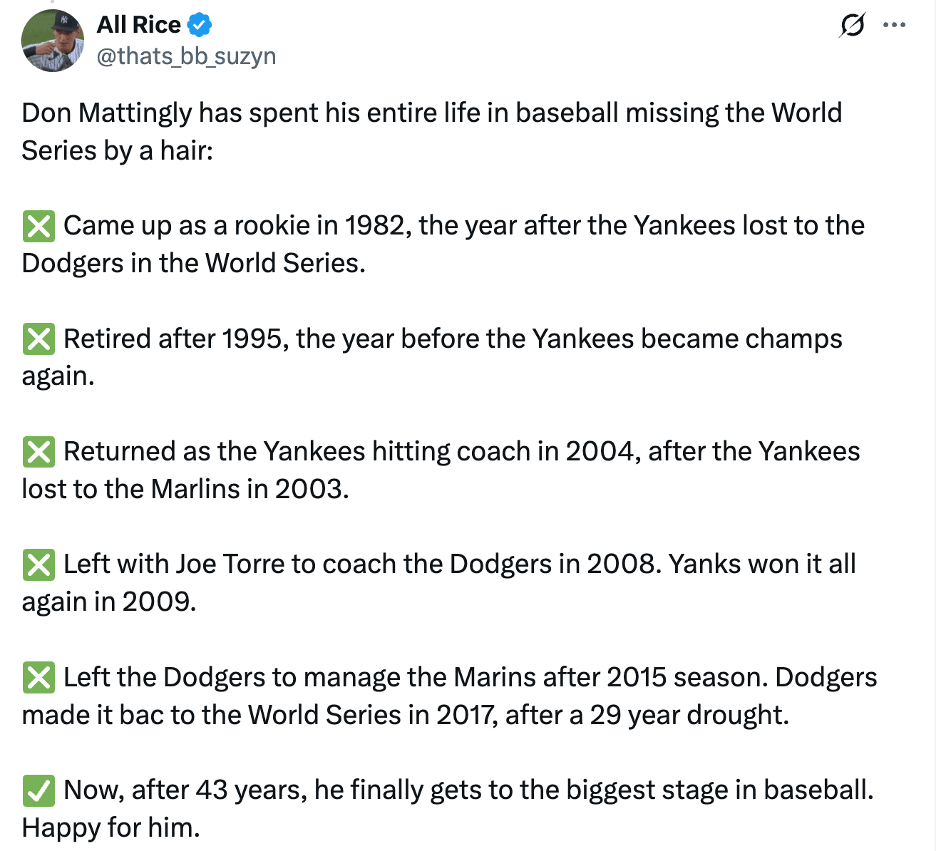Click the red cross emoji beside the 1982 rookie line
Image resolution: width=951 pixels, height=851 pixels.
(39, 226)
